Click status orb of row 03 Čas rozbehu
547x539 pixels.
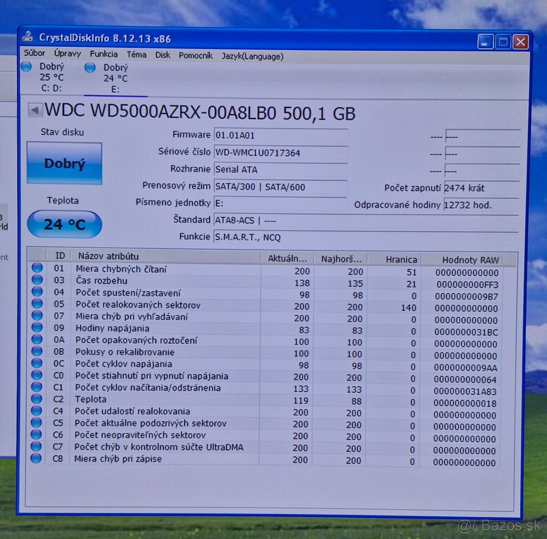click(37, 279)
